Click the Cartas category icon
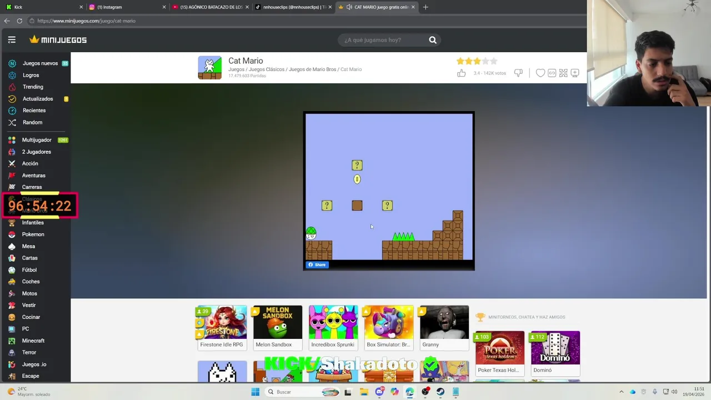Image resolution: width=711 pixels, height=400 pixels. coord(12,258)
